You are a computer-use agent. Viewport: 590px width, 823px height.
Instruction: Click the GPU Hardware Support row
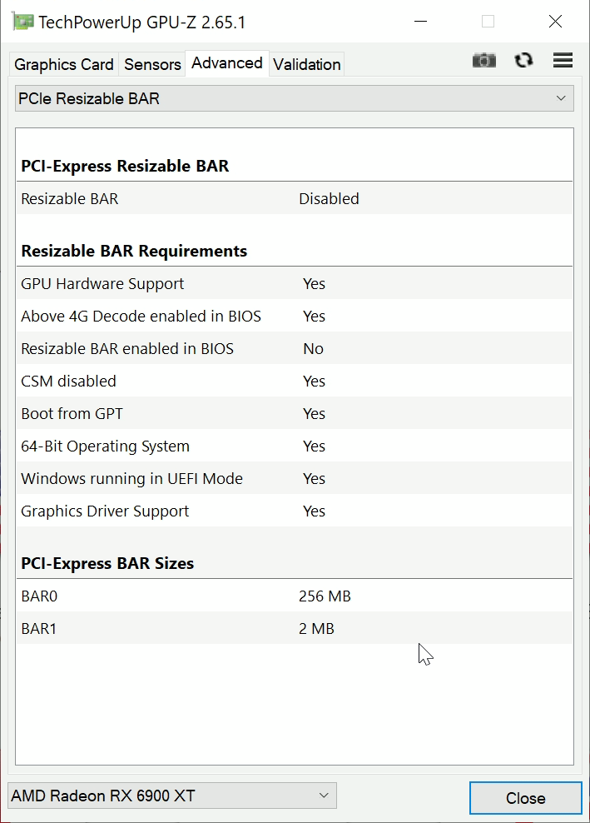(295, 284)
